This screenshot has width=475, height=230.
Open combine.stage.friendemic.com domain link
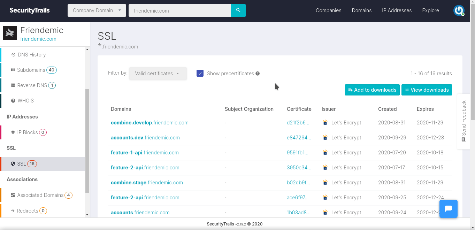[x=147, y=183]
